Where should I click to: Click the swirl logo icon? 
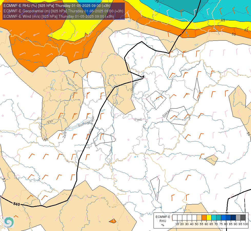click(x=9, y=222)
